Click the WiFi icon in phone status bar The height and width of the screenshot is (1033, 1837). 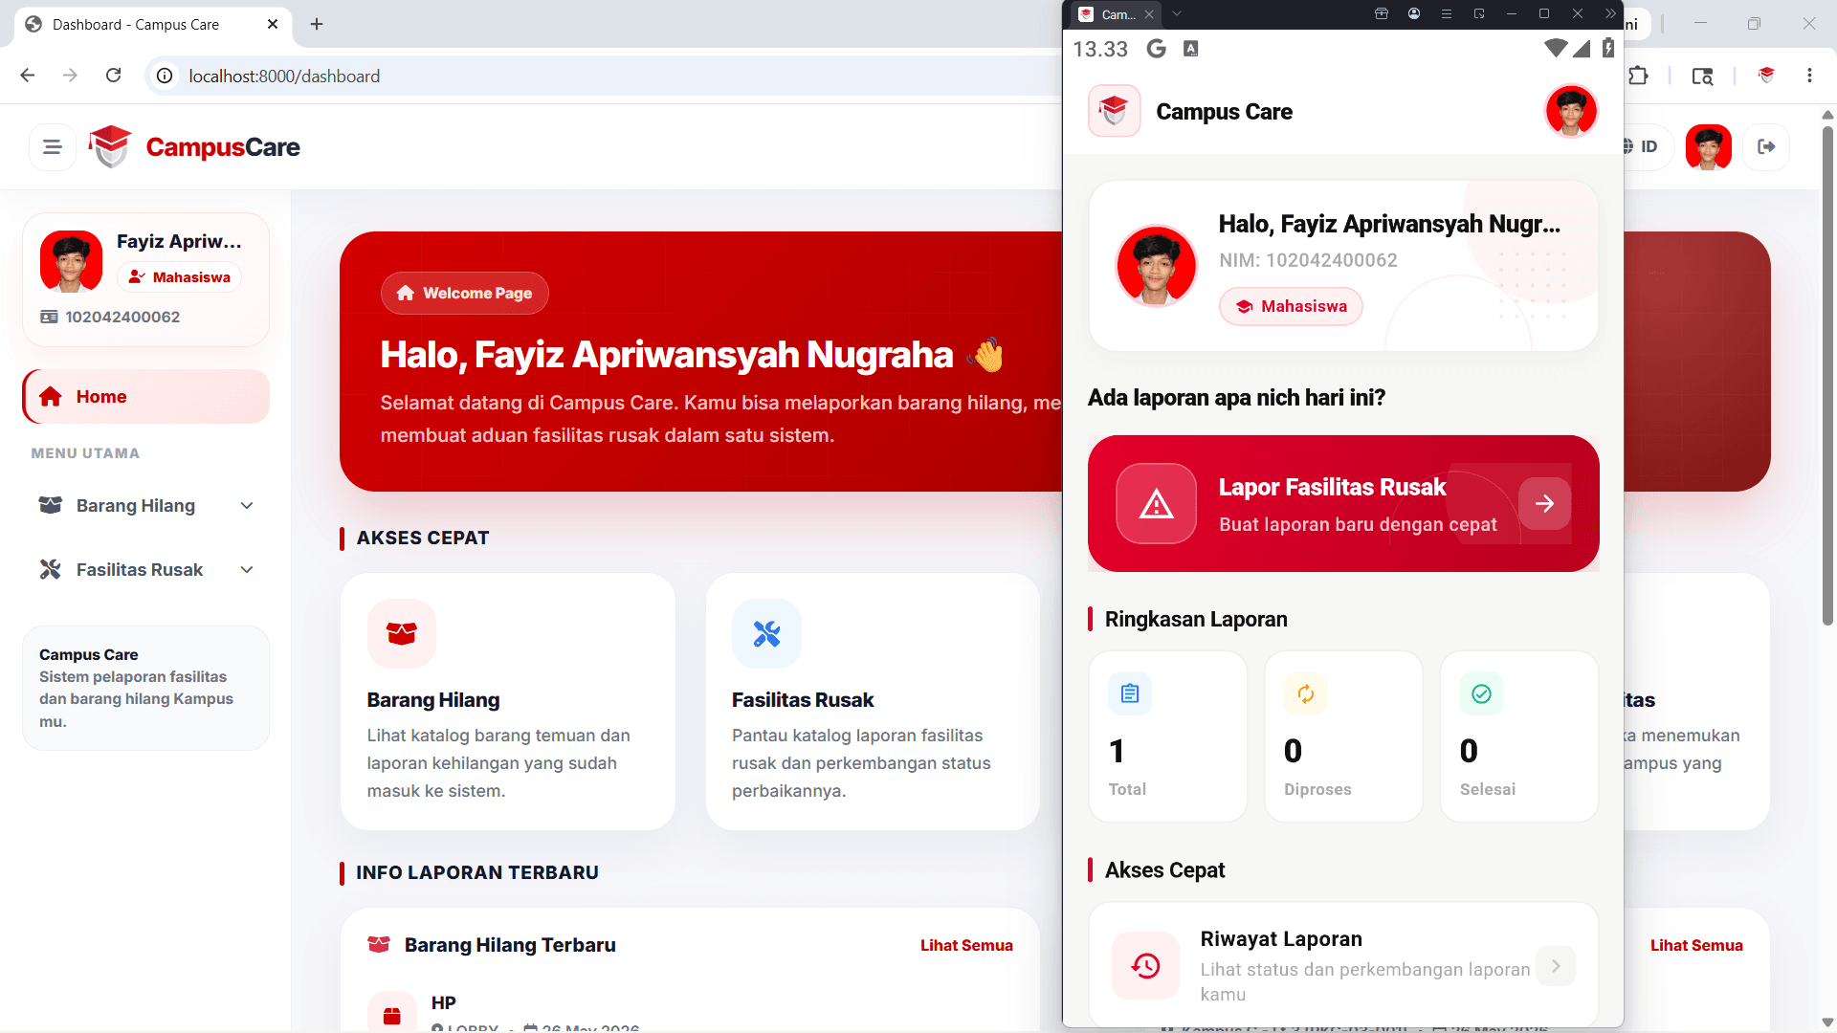click(1556, 48)
